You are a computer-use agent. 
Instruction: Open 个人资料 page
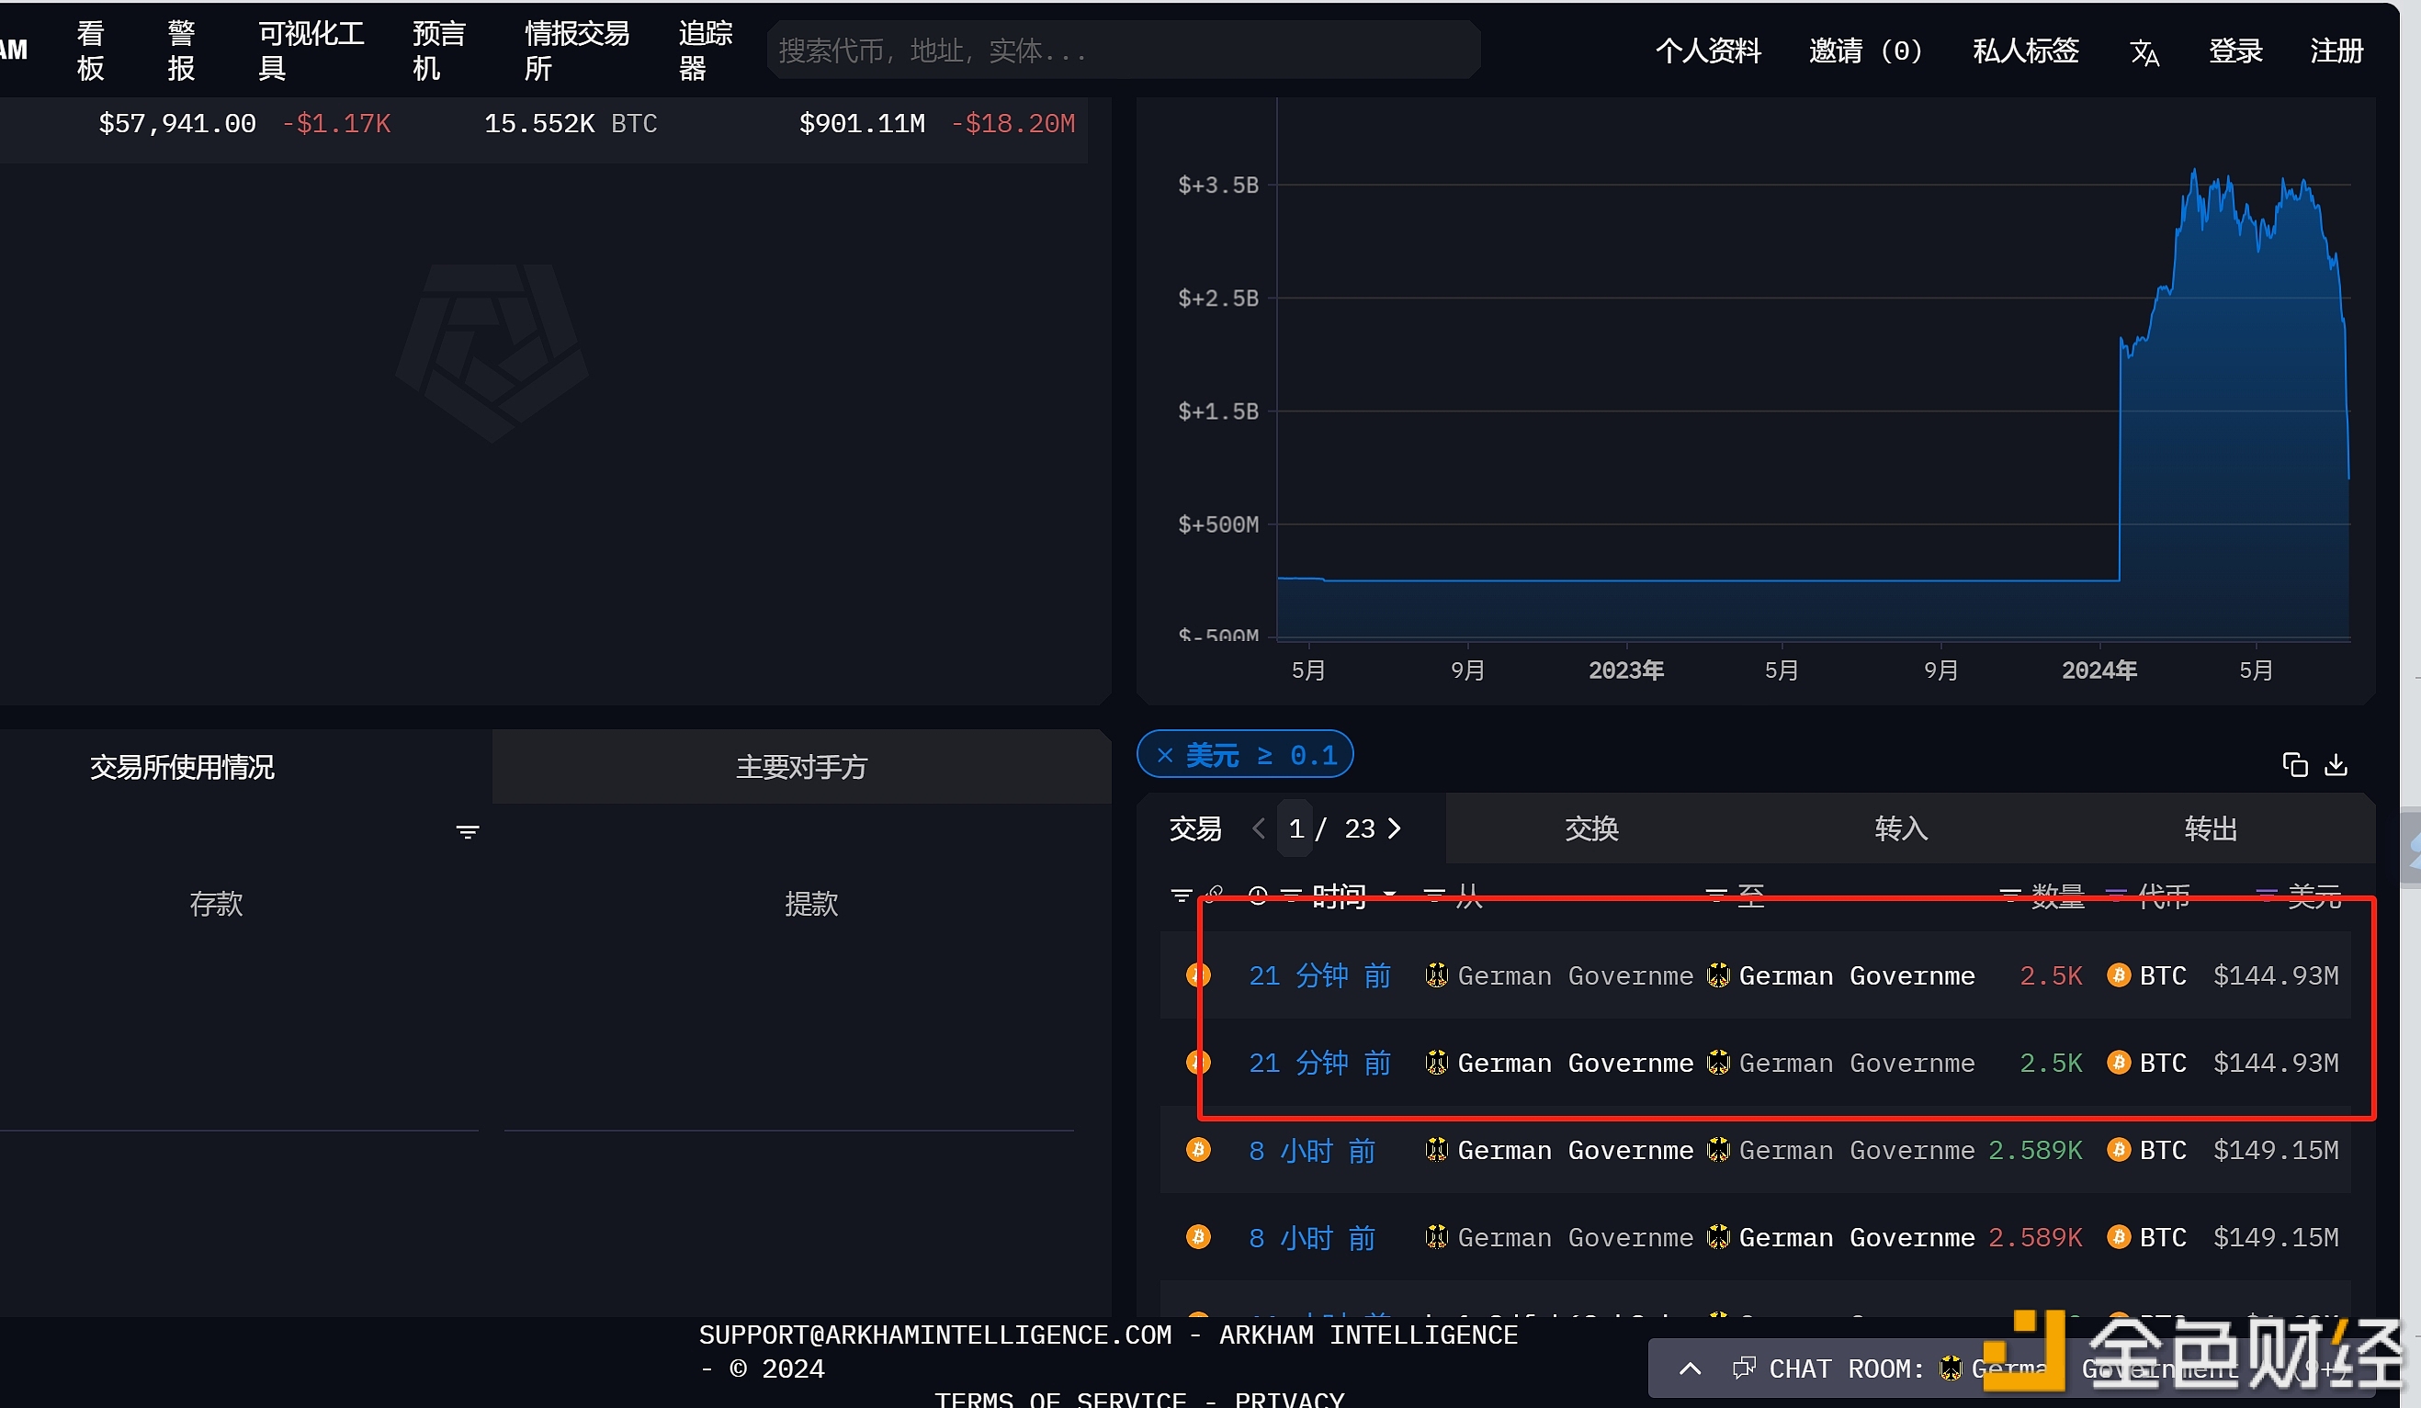point(1708,51)
